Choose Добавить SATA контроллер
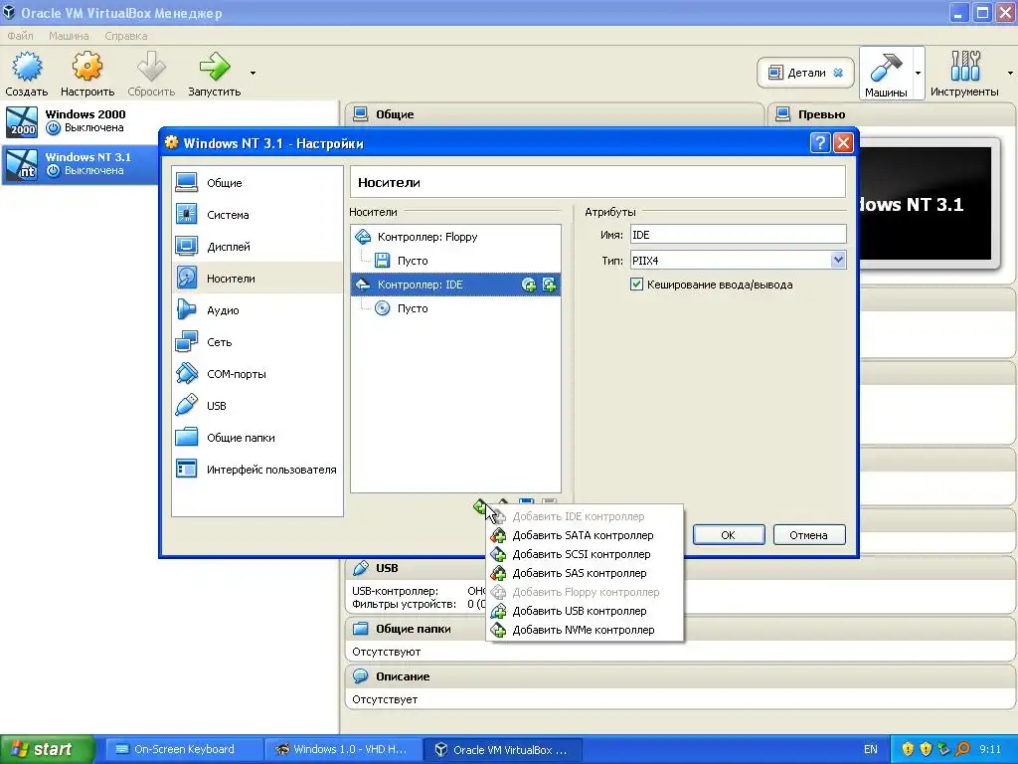Screen dimensions: 1018x764 coord(585,535)
